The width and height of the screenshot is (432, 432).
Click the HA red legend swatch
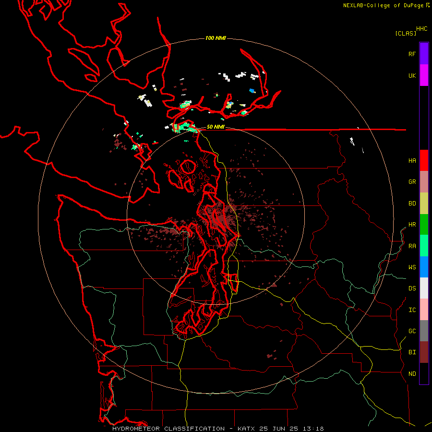coord(424,160)
